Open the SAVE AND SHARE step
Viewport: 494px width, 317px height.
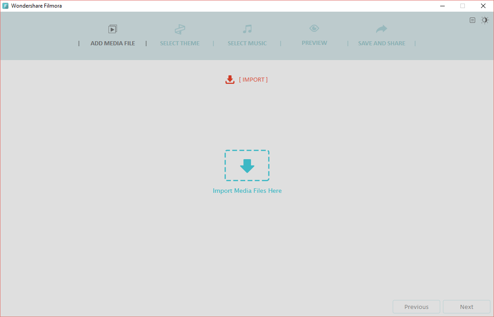381,43
